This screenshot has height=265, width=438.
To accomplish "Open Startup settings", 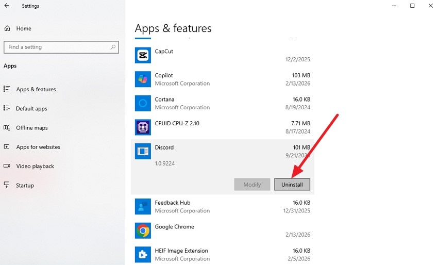I will pyautogui.click(x=25, y=185).
